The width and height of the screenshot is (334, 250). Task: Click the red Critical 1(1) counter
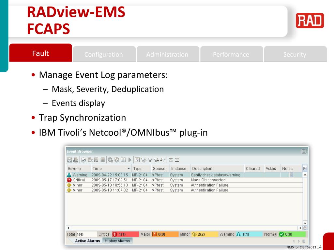125,234
